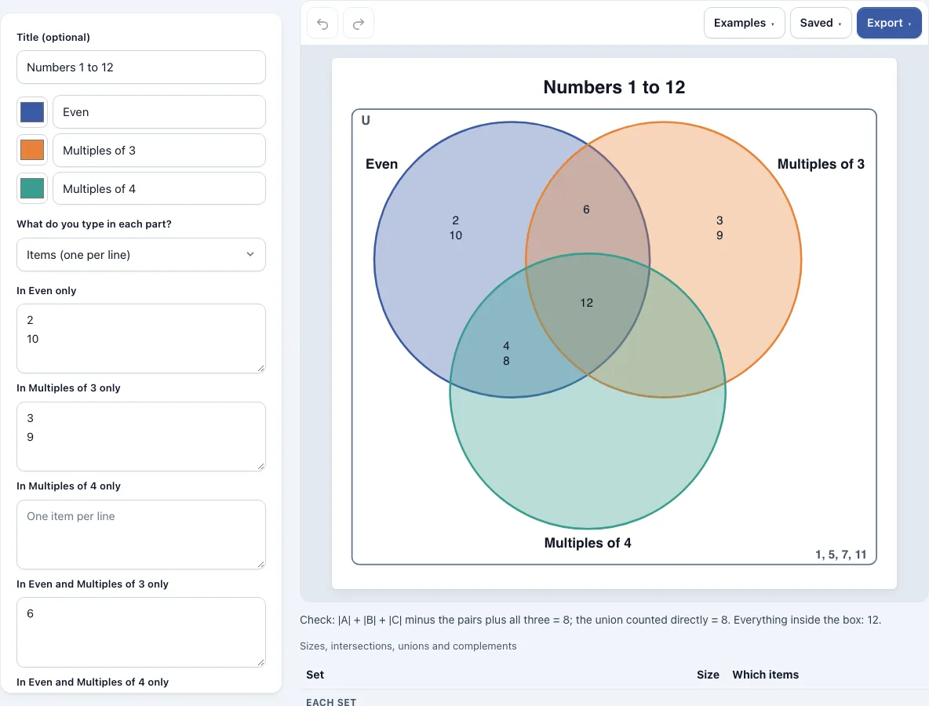Click the 'Title (optional)' label
929x706 pixels.
coord(53,38)
